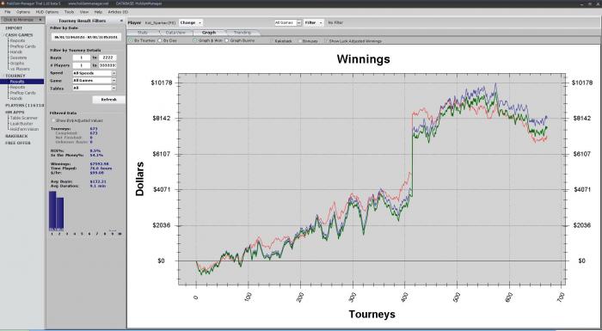Toggle Show EV Adjusted Values checkbox
This screenshot has width=602, height=331.
(x=53, y=120)
